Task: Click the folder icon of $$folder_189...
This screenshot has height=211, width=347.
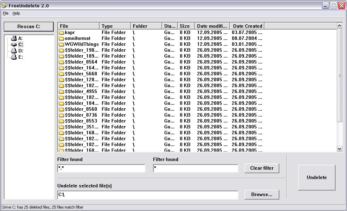Action: (x=61, y=56)
